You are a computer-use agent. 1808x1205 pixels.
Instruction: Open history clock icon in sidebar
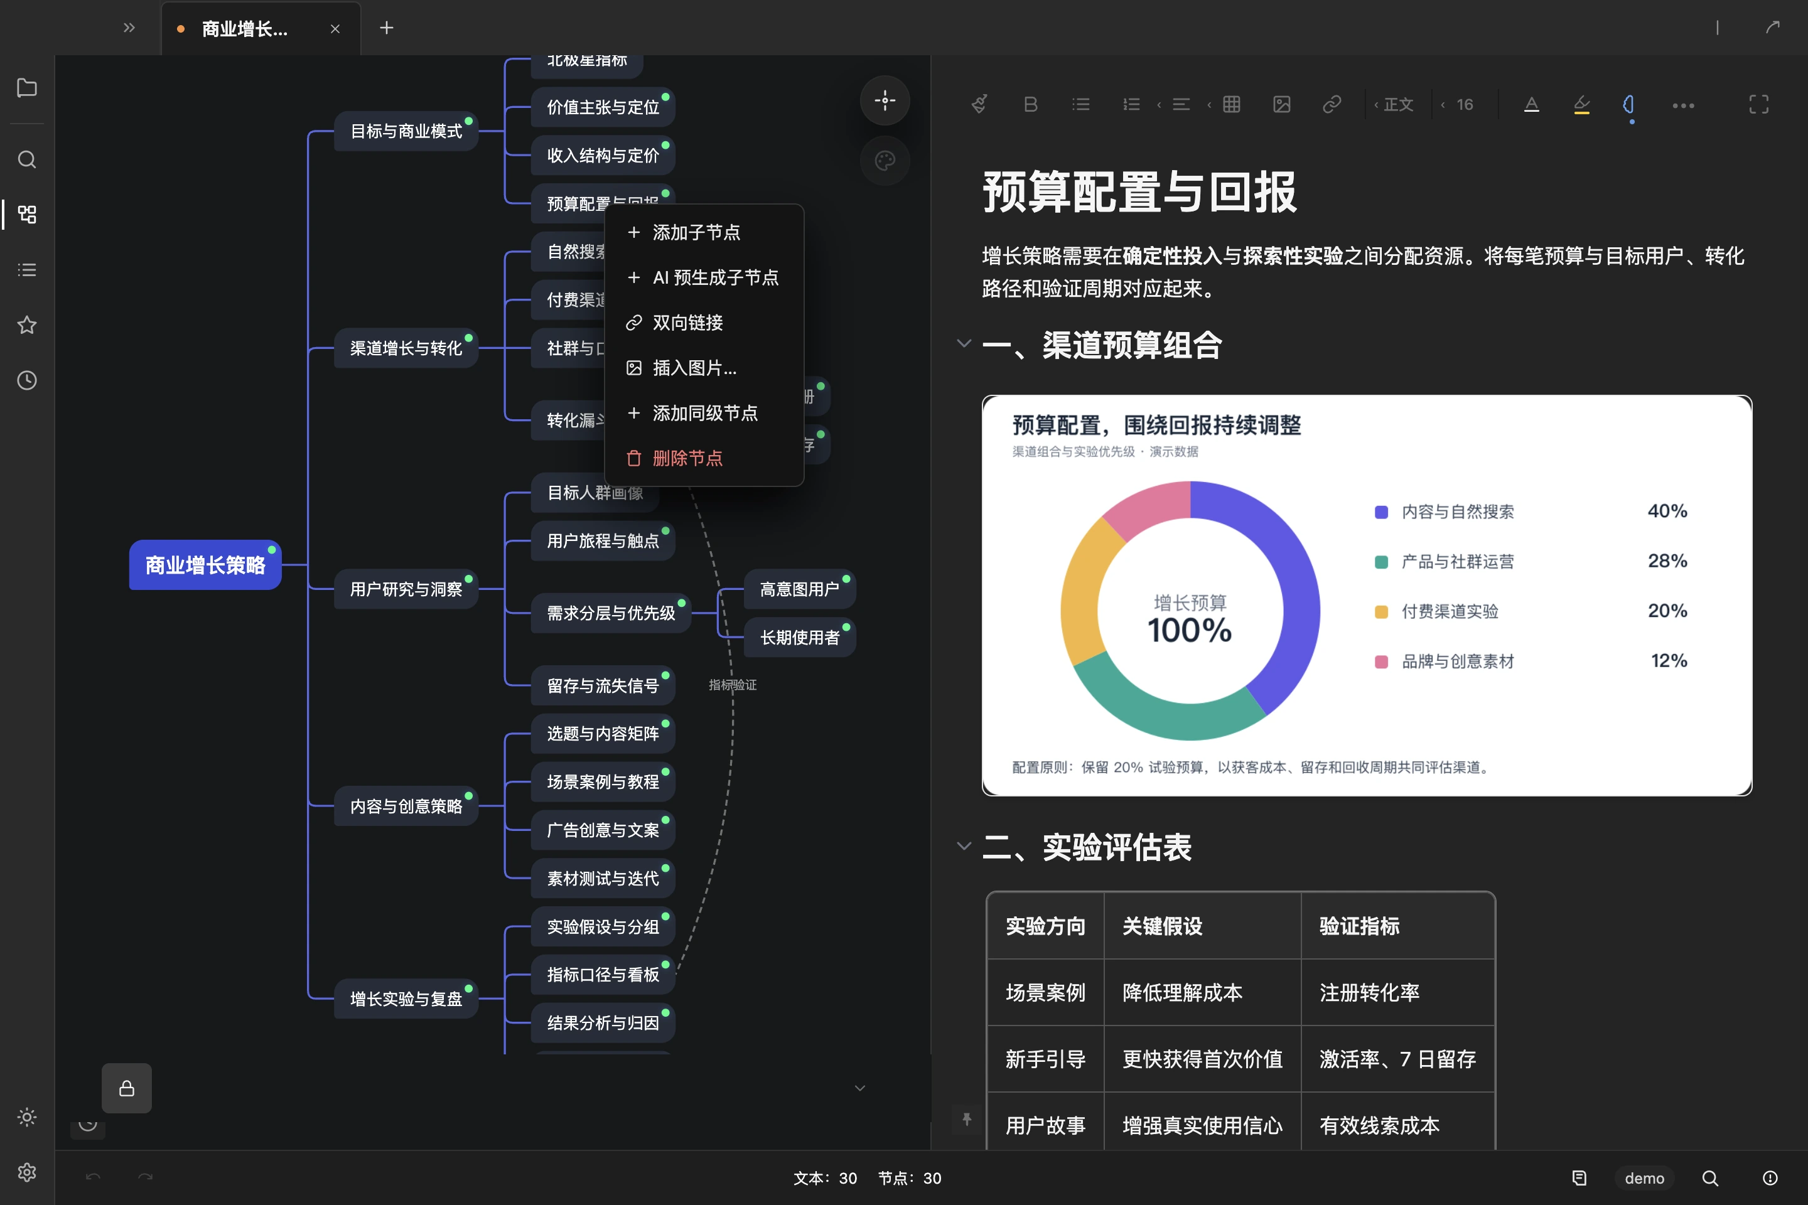click(27, 380)
